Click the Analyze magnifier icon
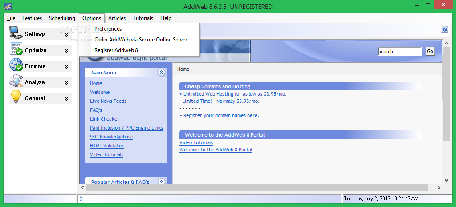The height and width of the screenshot is (207, 456). coord(16,81)
